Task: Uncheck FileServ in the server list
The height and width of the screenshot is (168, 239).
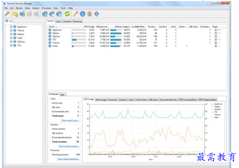Action: [x=11, y=34]
